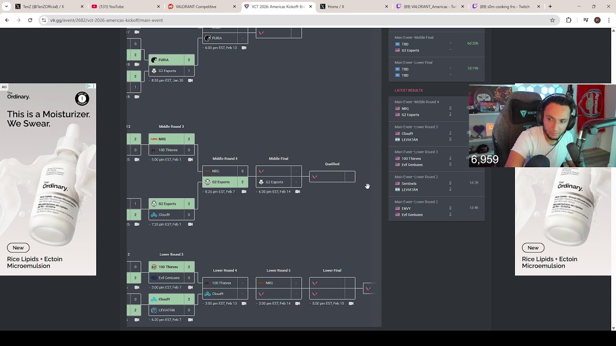Open result Sentinels vs LEVIATÁN
This screenshot has height=346, width=616.
tap(436, 184)
